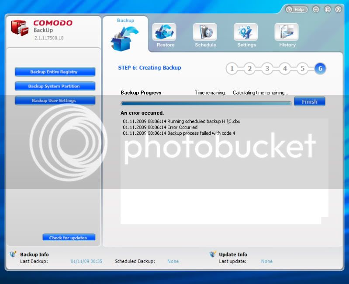Close the Comodo BackUp window
Screen dimensions: 349x284
coord(339,9)
